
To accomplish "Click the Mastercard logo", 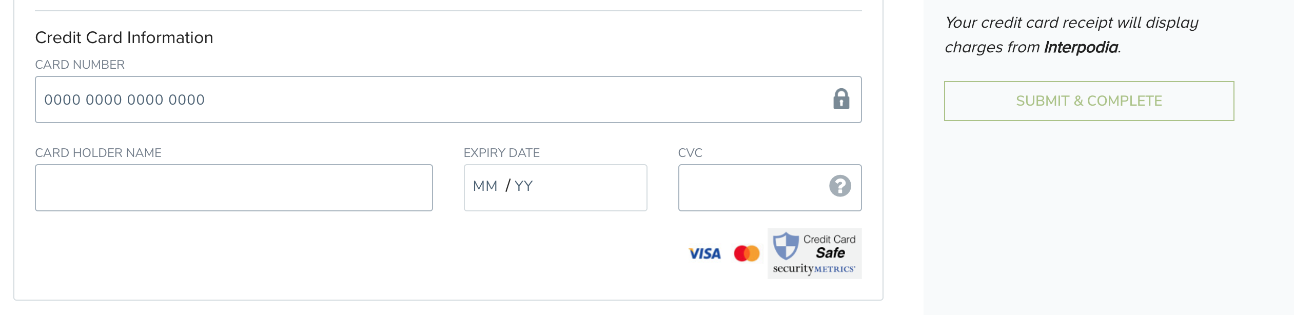I will coord(747,253).
